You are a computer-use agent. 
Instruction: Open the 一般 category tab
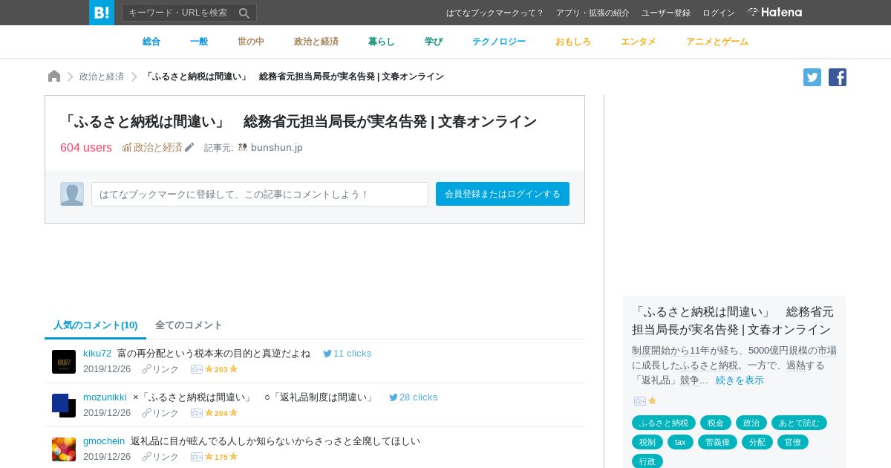pyautogui.click(x=199, y=42)
